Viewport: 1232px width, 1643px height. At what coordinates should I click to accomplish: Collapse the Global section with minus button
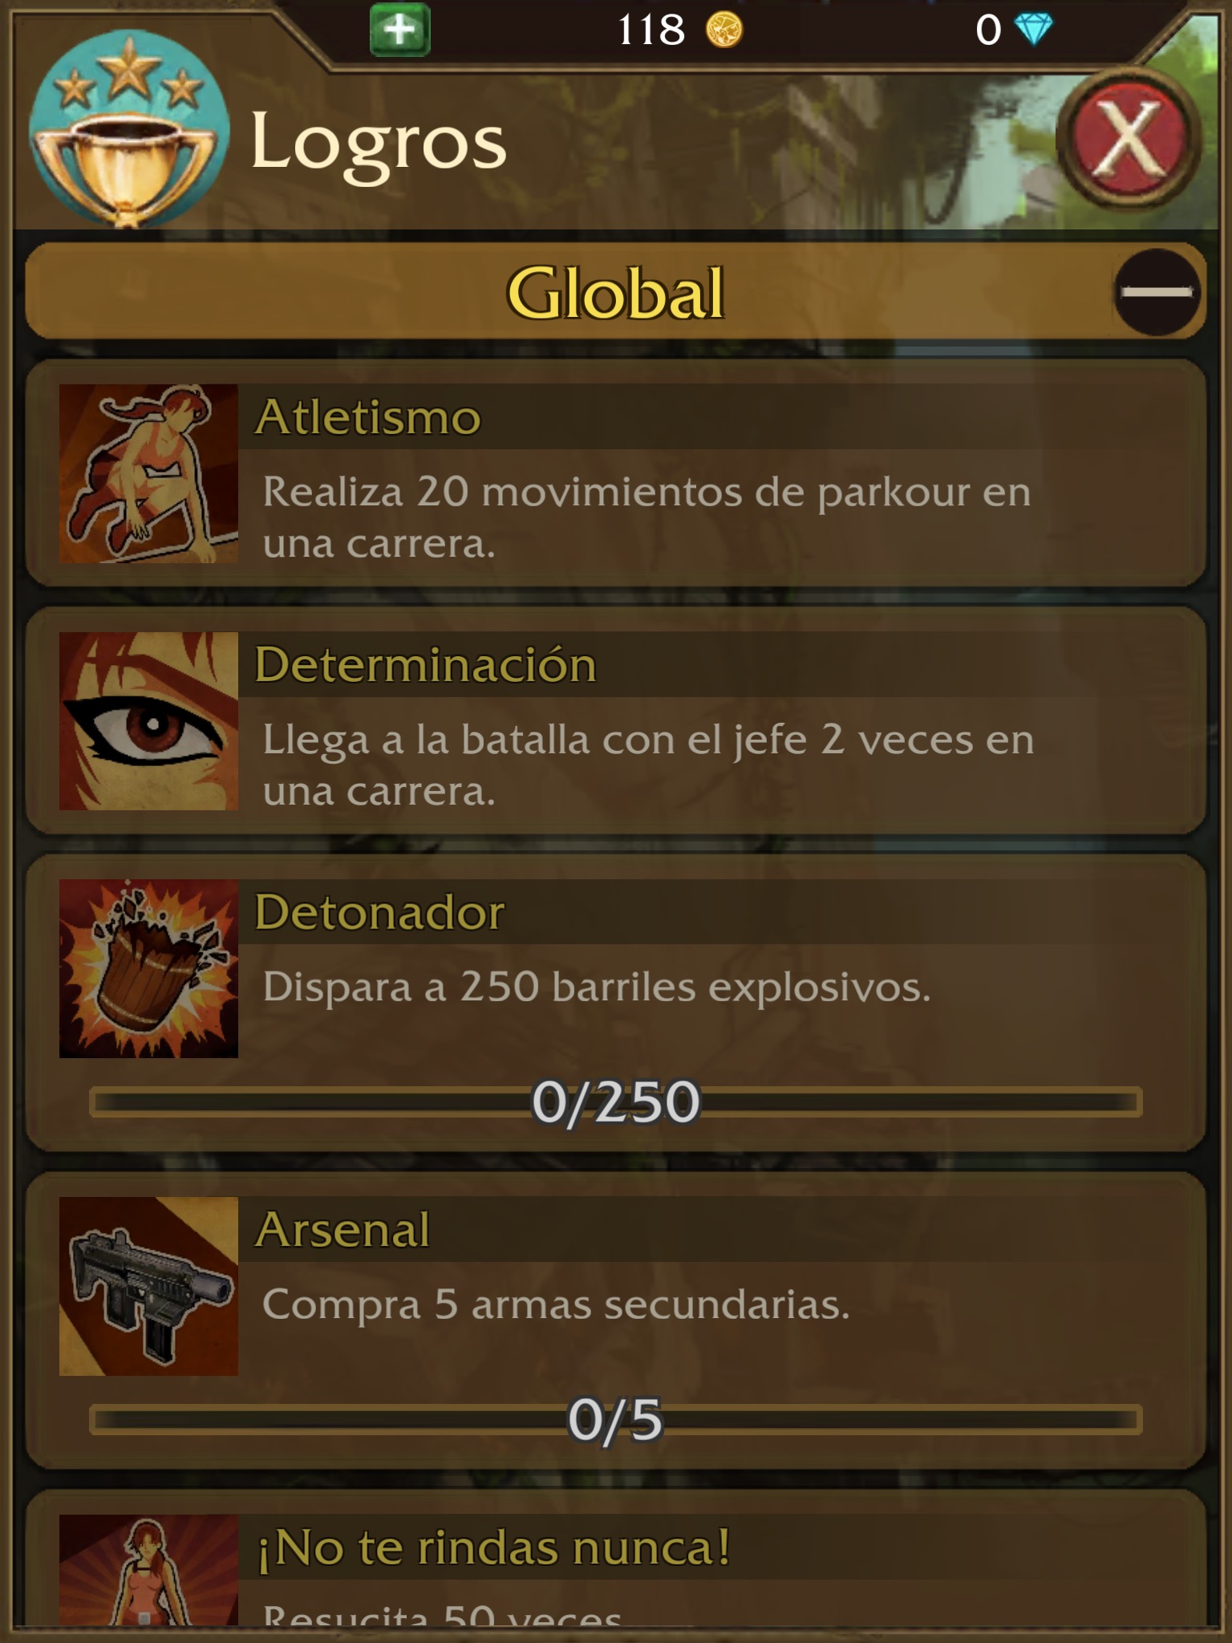point(1157,292)
